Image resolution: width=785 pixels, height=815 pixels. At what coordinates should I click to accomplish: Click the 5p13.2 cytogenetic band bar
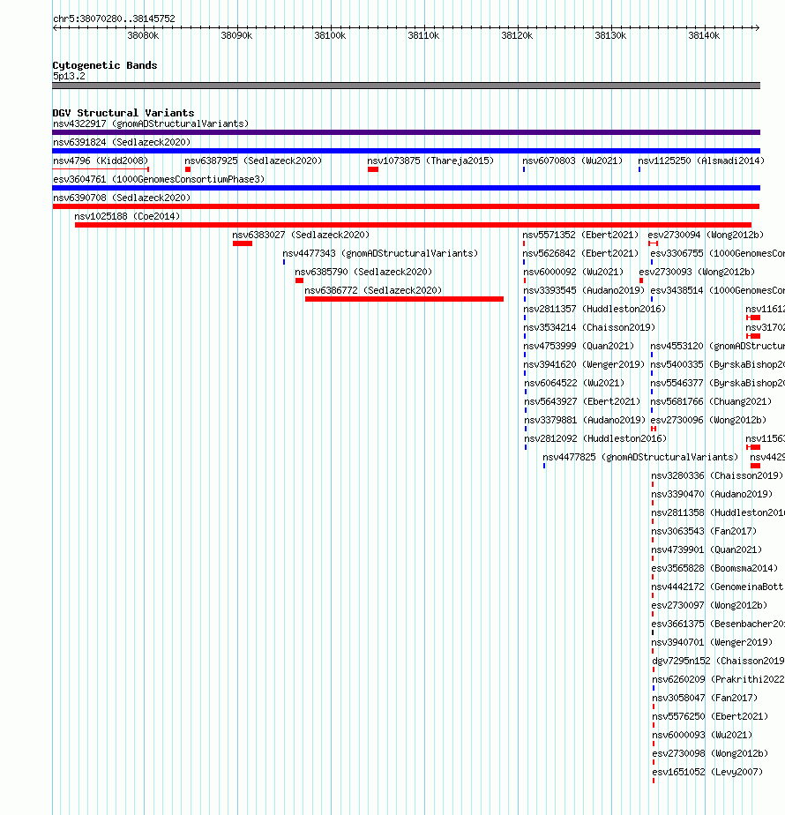406,86
